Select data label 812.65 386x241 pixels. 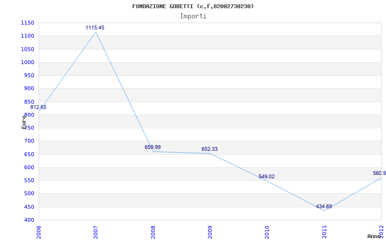tap(39, 107)
